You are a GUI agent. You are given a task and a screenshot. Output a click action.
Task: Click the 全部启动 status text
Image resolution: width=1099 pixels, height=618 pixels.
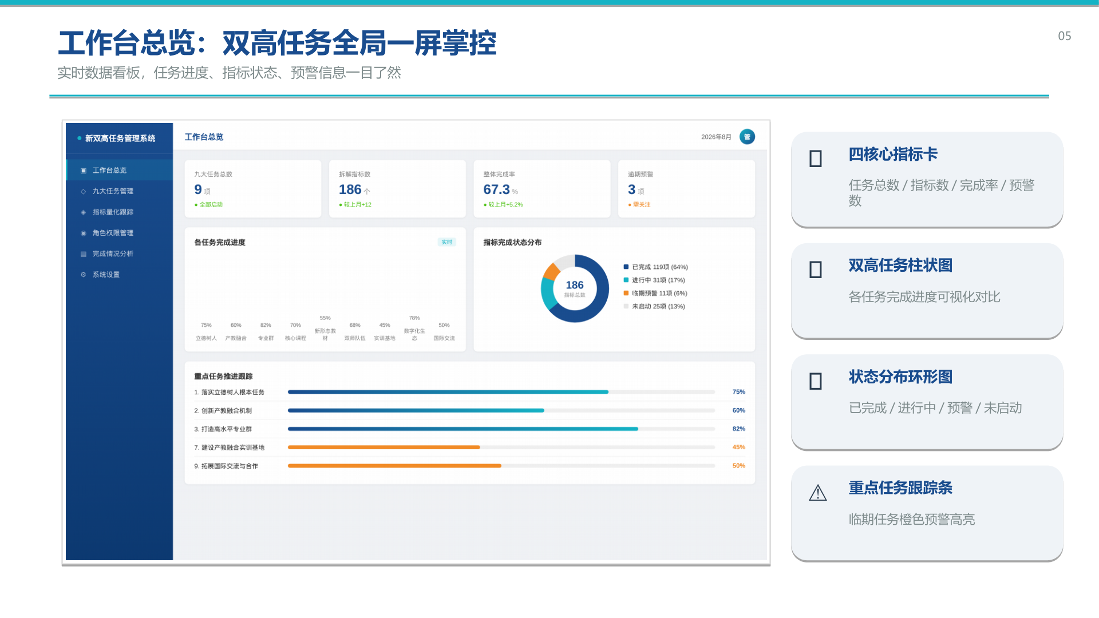point(211,205)
